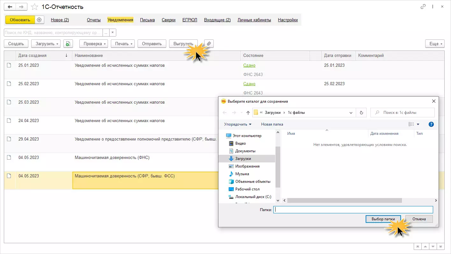
Task: Open the Загрузить dropdown
Action: [46, 44]
